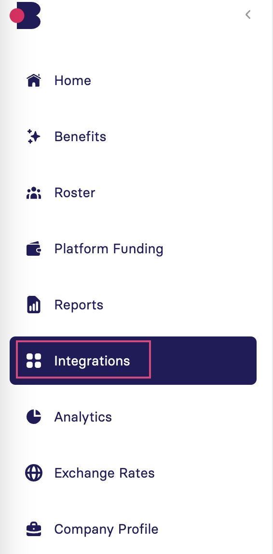Image resolution: width=273 pixels, height=554 pixels.
Task: View Exchange Rates text label
Action: pyautogui.click(x=104, y=473)
